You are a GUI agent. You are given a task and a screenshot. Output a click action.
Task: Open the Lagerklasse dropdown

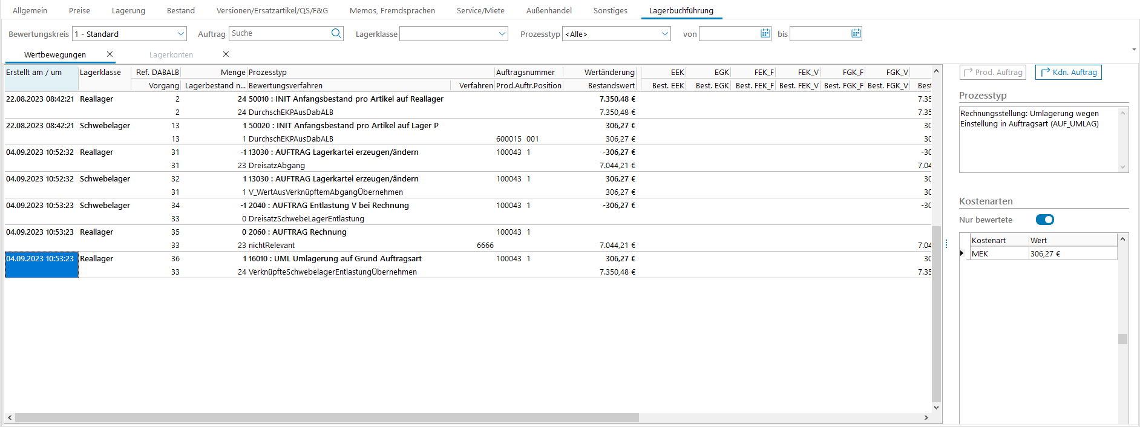[x=502, y=34]
